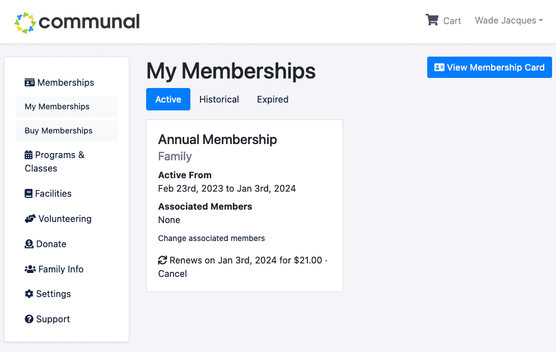The image size is (556, 352).
Task: Open the Memberships card icon in sidebar
Action: pos(29,82)
